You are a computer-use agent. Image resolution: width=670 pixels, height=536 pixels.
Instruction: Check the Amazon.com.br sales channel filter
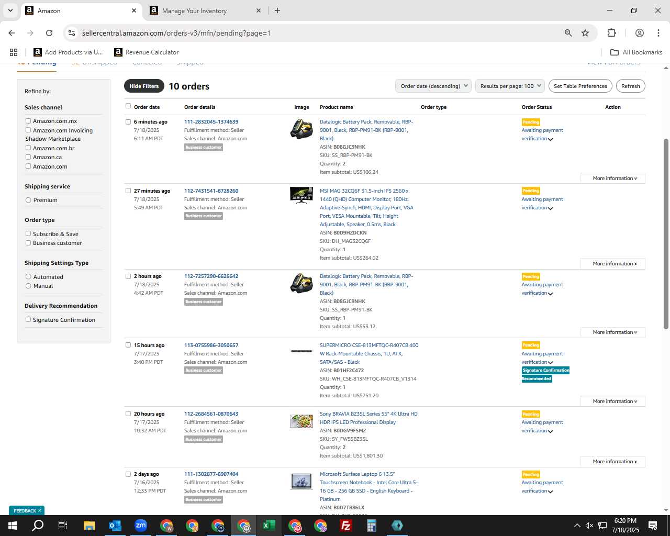click(28, 148)
